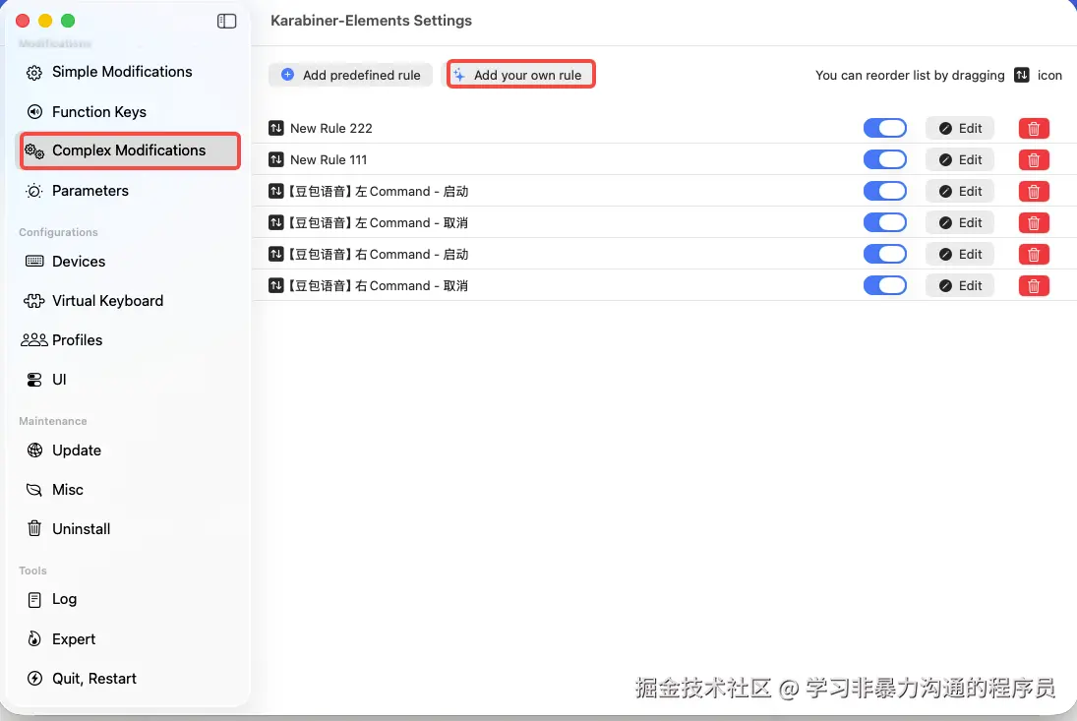Switch to the Profiles section
This screenshot has height=721, width=1077.
(129, 340)
